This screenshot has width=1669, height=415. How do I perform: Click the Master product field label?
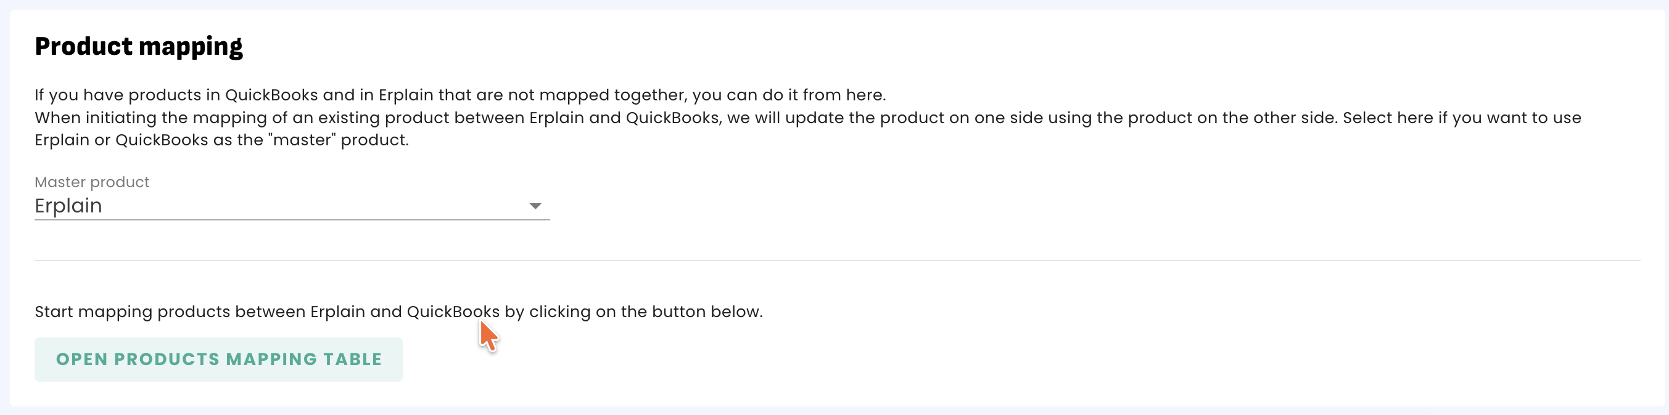pos(92,182)
